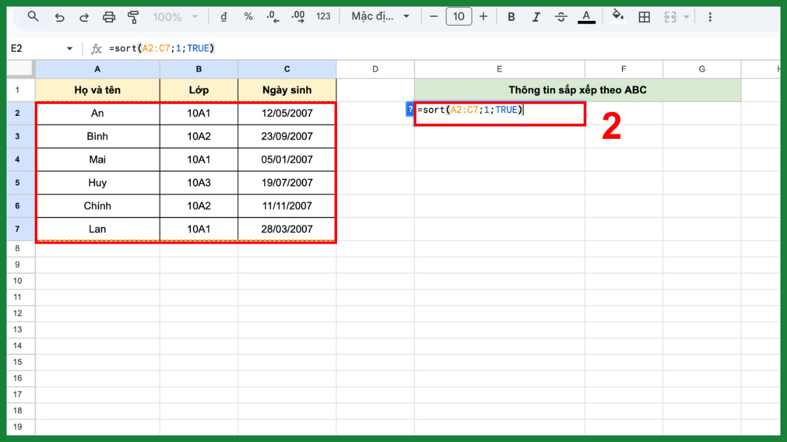Open the Mặc định font dropdown

coord(379,16)
